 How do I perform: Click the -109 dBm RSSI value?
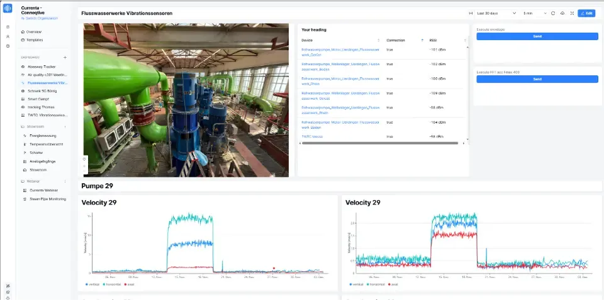(437, 93)
